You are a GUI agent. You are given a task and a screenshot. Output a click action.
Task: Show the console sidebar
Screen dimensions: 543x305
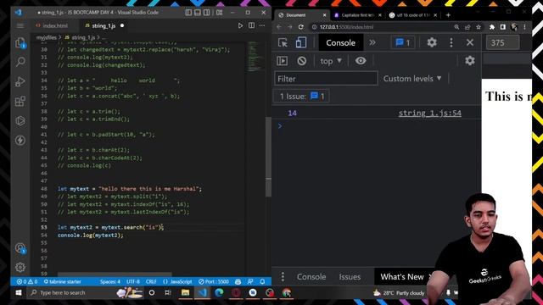tap(283, 61)
